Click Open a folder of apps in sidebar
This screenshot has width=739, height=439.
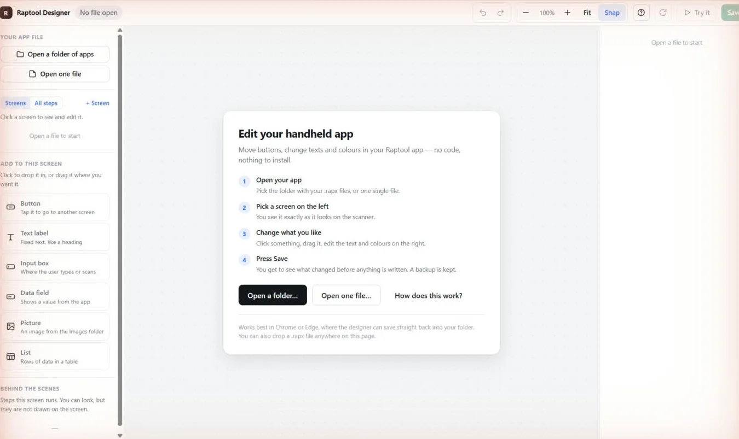click(x=55, y=54)
